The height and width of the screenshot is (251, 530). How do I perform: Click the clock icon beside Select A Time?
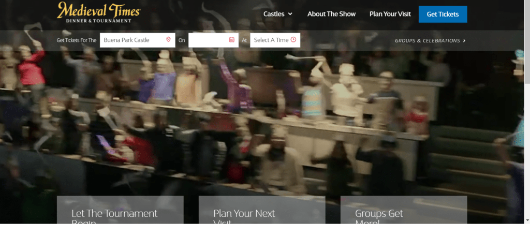[293, 40]
